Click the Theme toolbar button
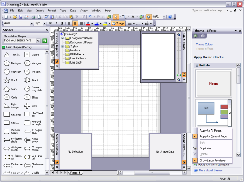 [118, 23]
